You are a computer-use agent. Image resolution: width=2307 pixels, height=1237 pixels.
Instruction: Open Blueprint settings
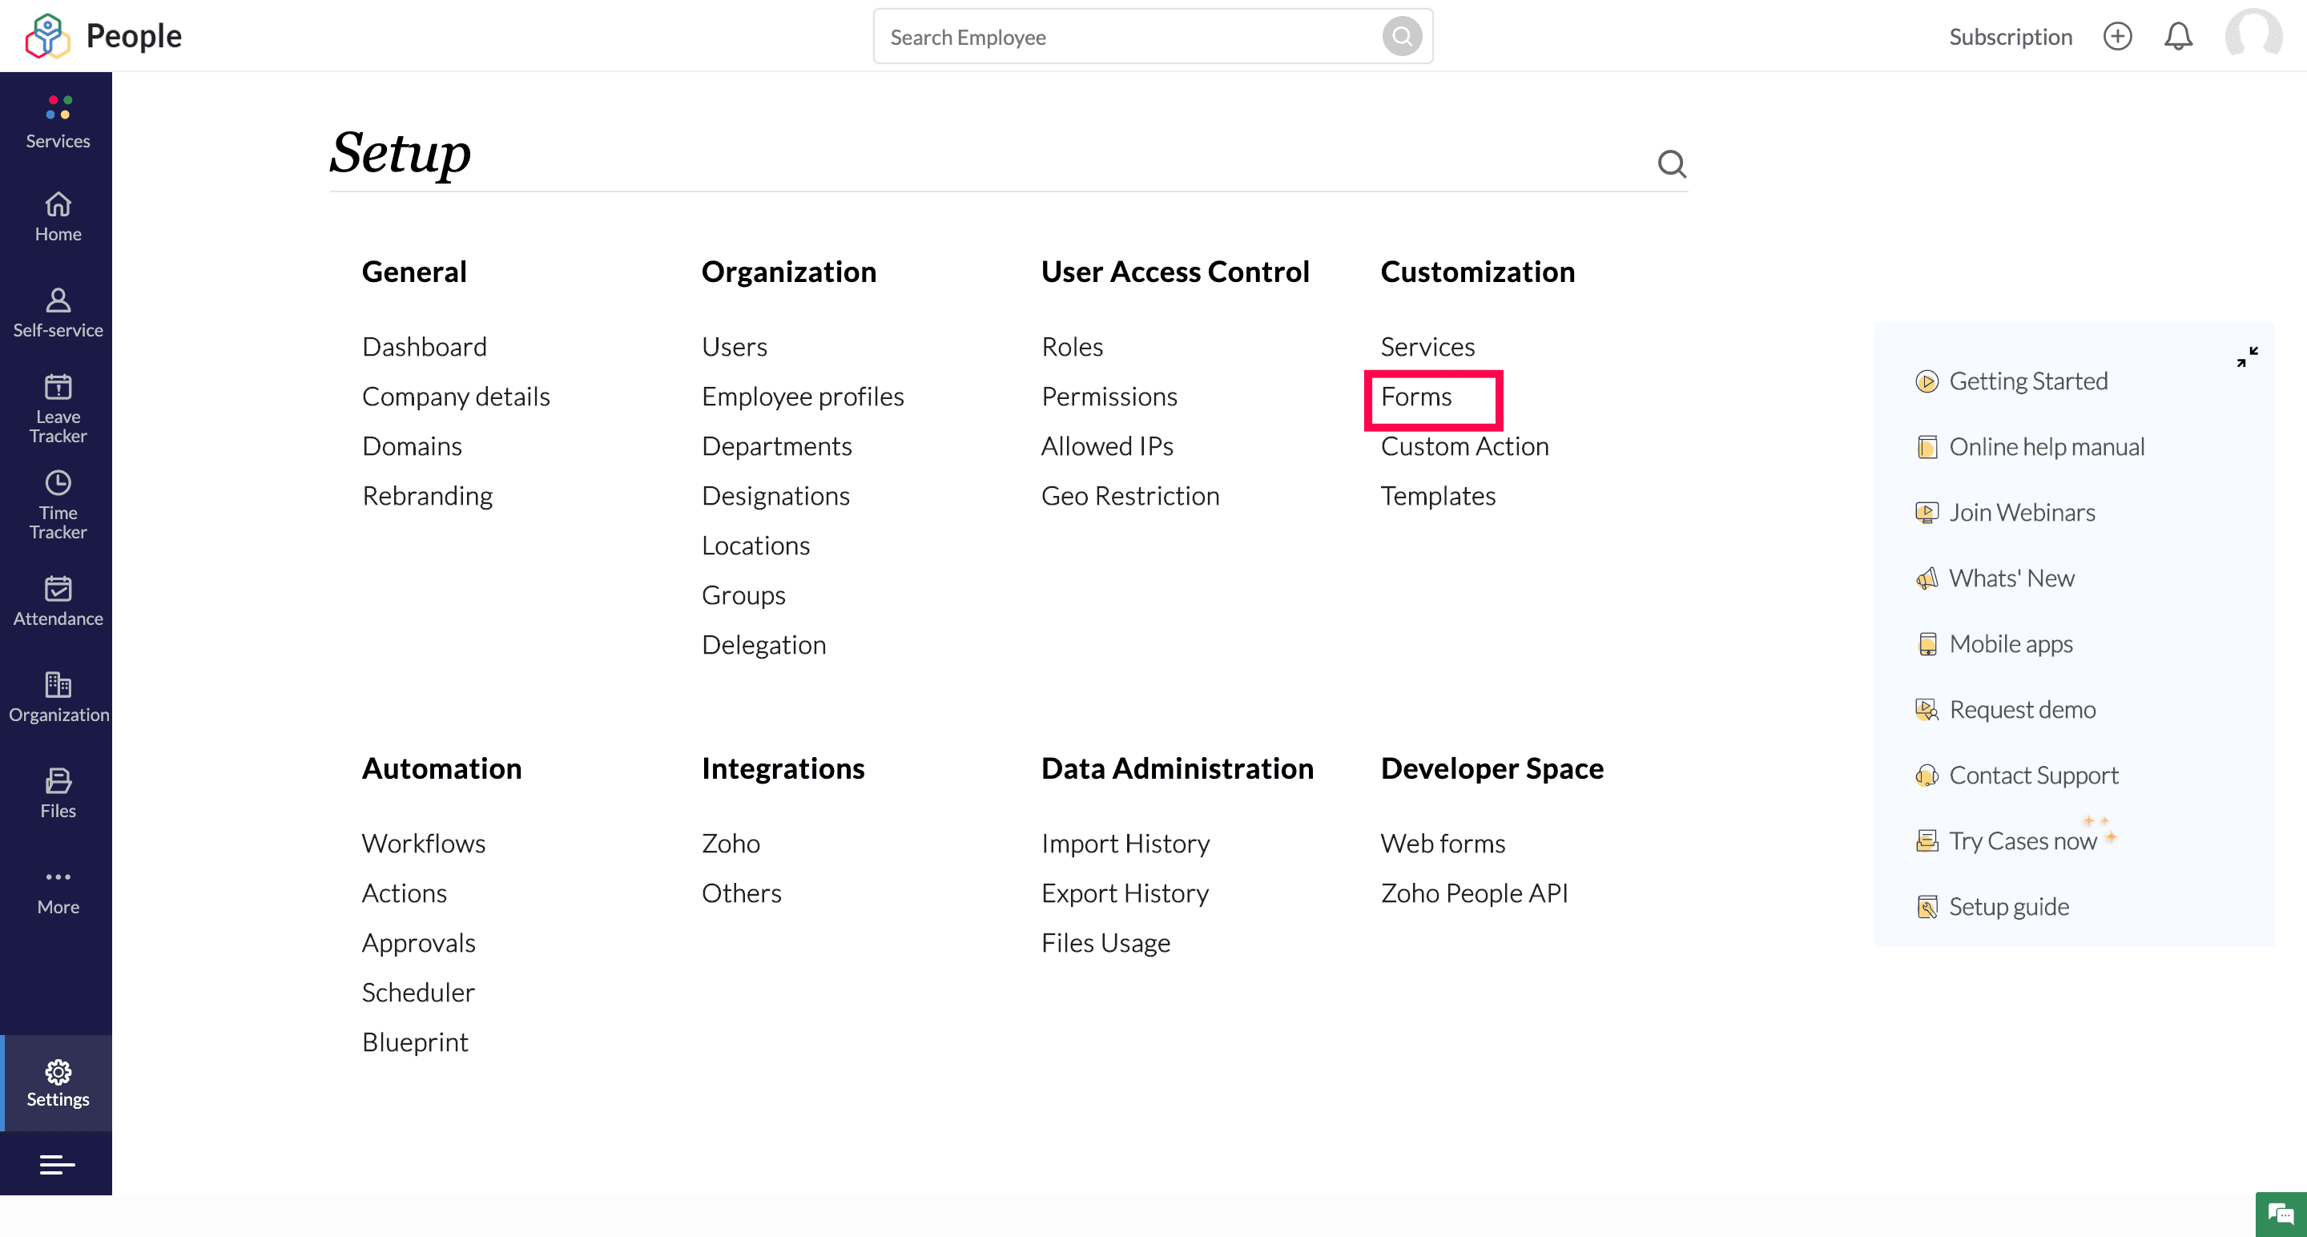pos(415,1042)
